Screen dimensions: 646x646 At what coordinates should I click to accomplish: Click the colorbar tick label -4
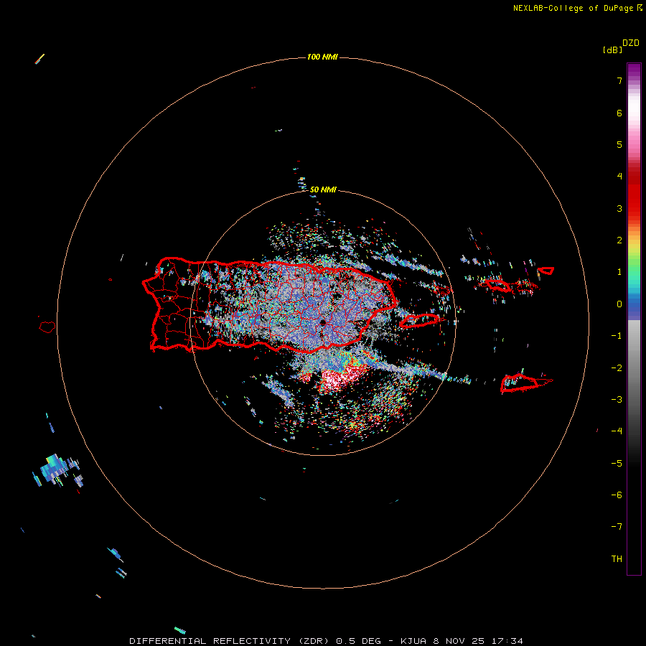point(617,431)
